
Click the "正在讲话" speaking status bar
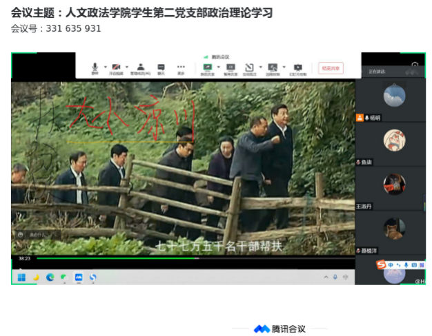(393, 72)
